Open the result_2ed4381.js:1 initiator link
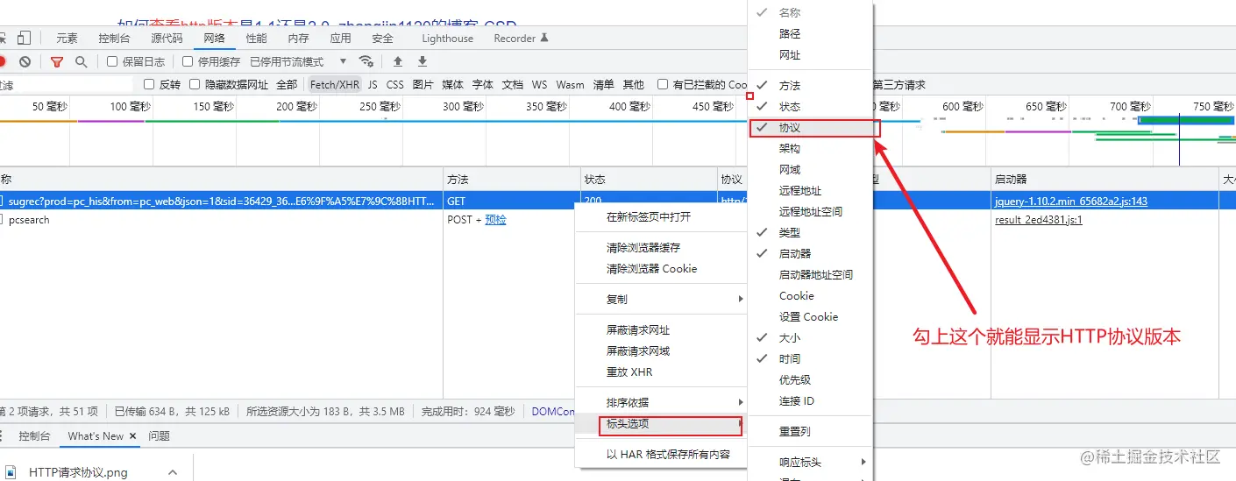 (1039, 220)
